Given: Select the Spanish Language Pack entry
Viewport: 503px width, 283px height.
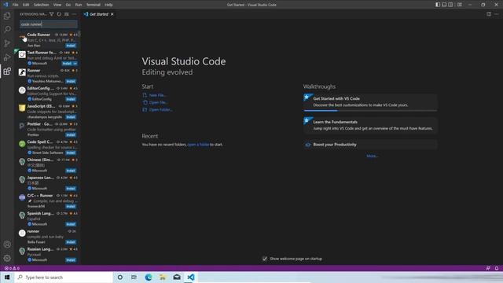Looking at the screenshot, I should (x=47, y=219).
